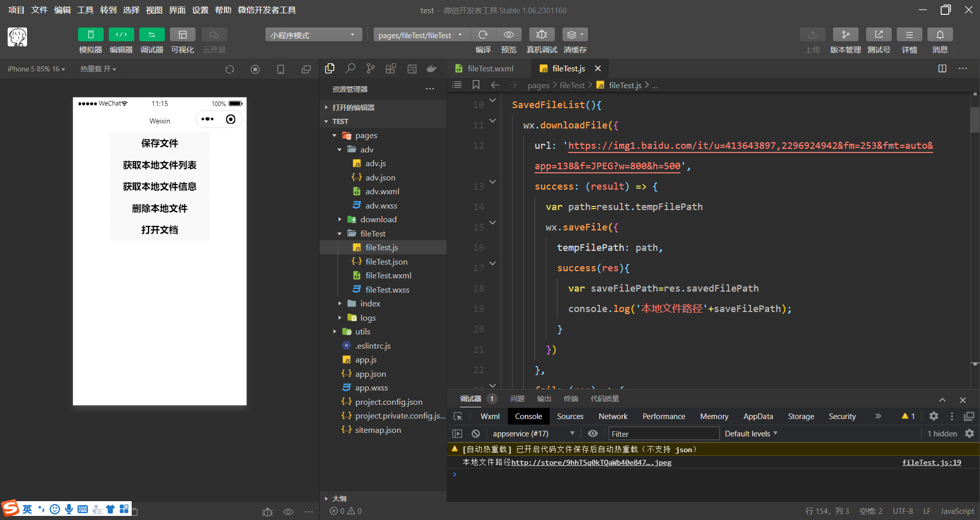Open the Network tab in debugger
Screen dimensions: 980x520
point(612,416)
